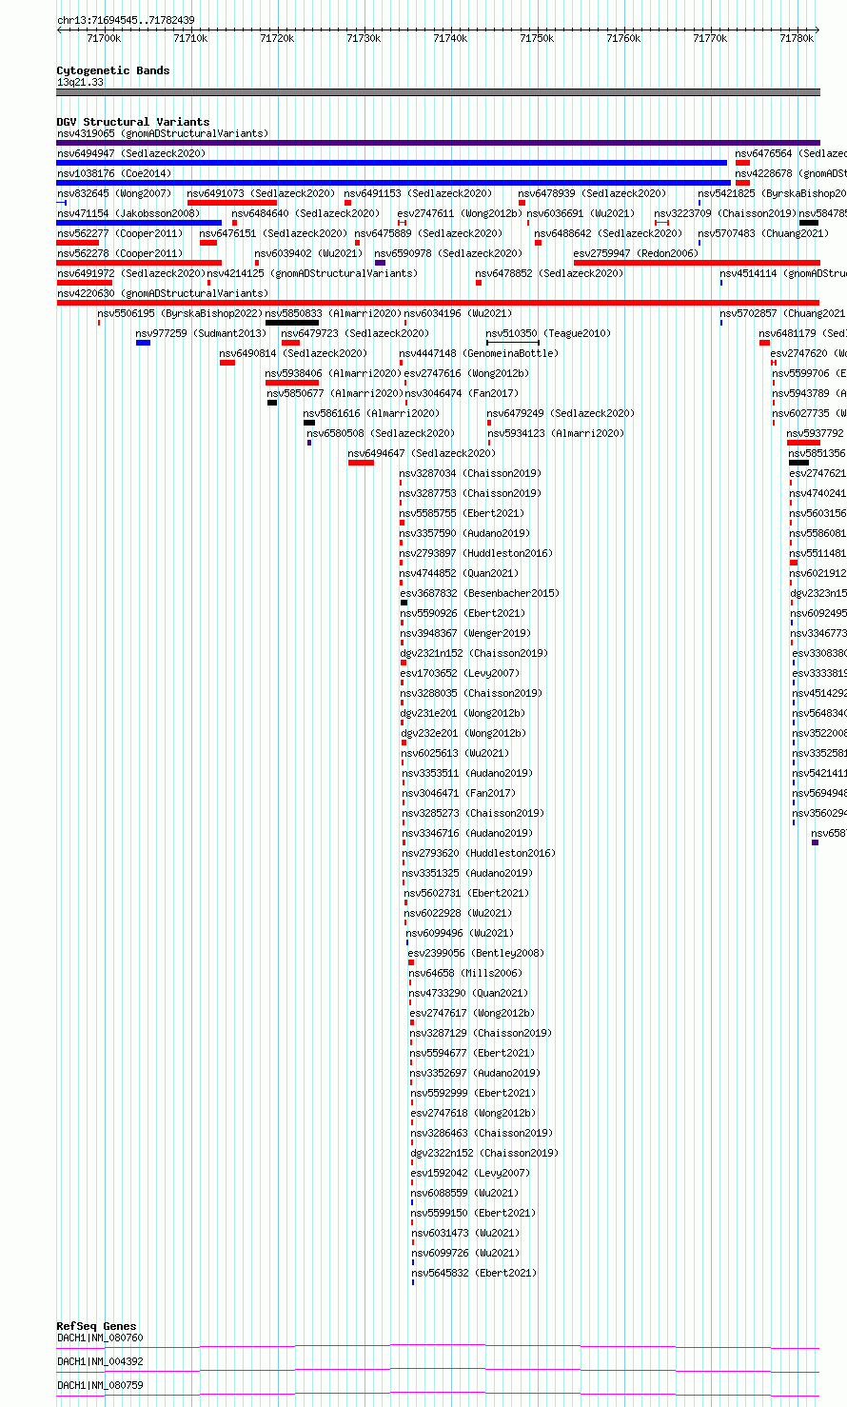847x1407 pixels.
Task: Open nsv977259 (Sudmant2013) variant label
Action: click(x=201, y=333)
